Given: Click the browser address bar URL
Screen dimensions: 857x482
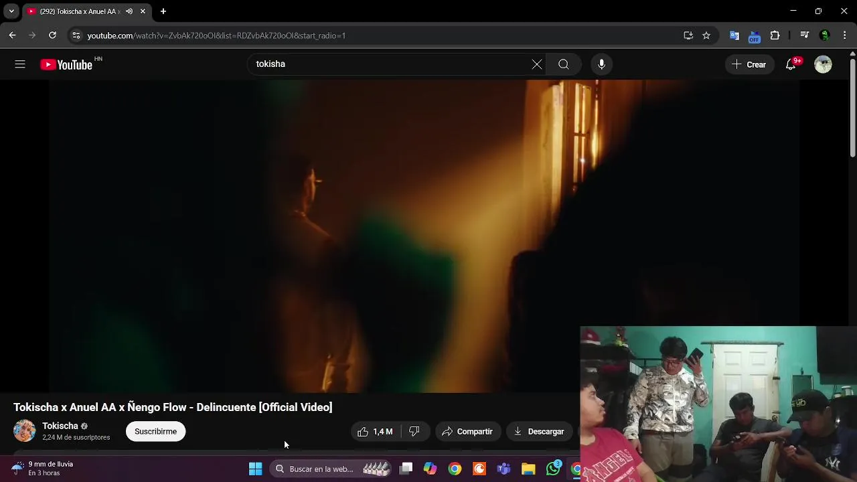Looking at the screenshot, I should pos(216,35).
